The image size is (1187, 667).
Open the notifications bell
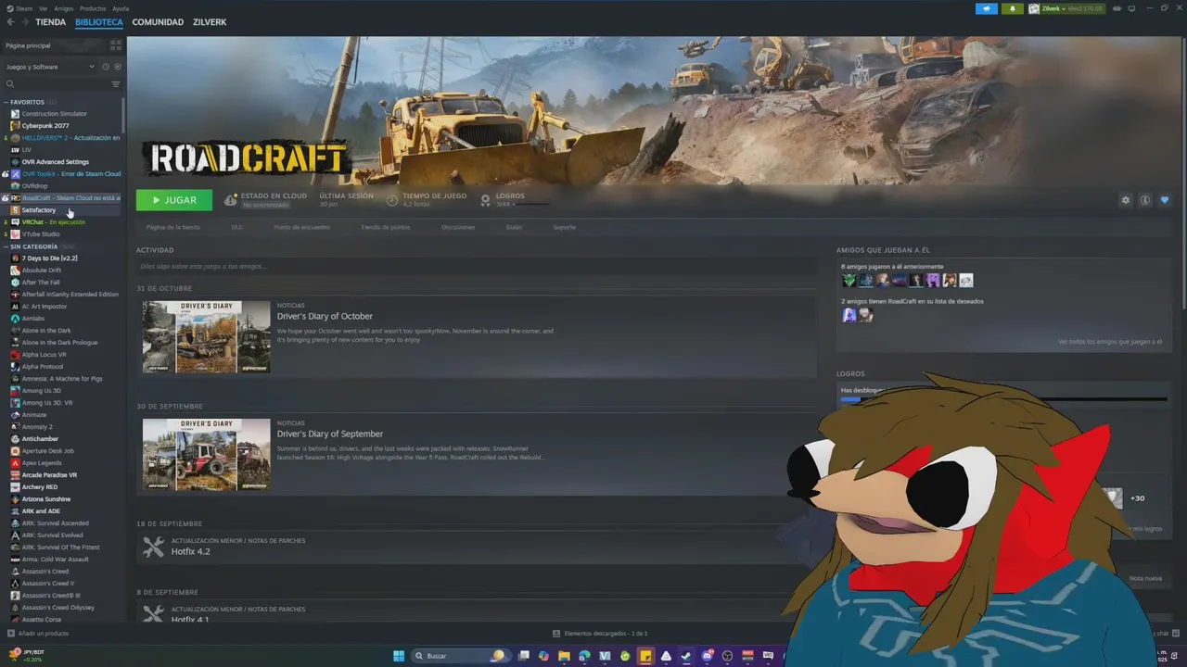[1013, 8]
